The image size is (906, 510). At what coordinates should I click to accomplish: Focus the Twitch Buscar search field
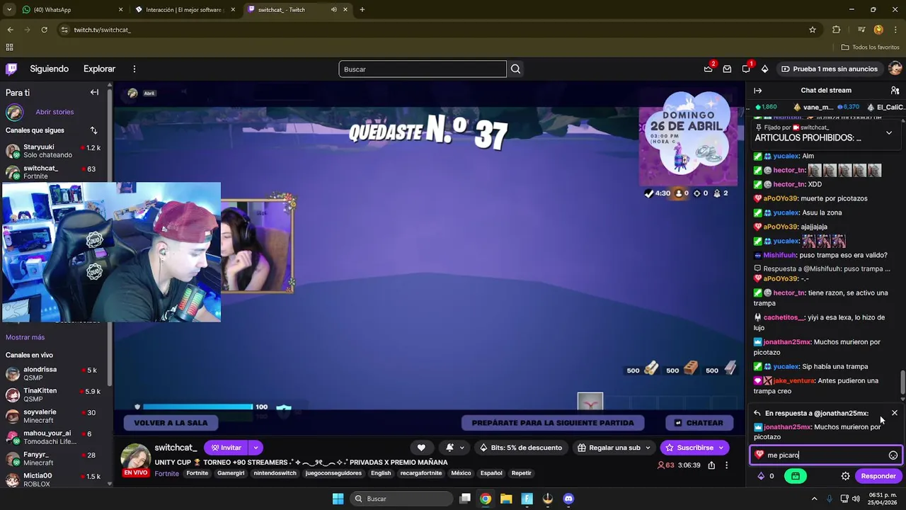pos(423,69)
